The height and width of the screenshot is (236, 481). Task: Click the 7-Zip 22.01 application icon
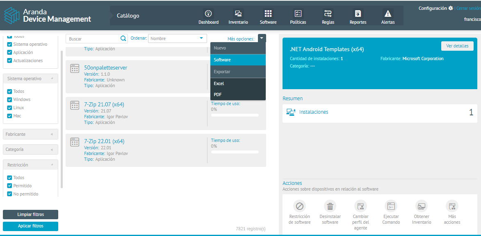pos(75,142)
